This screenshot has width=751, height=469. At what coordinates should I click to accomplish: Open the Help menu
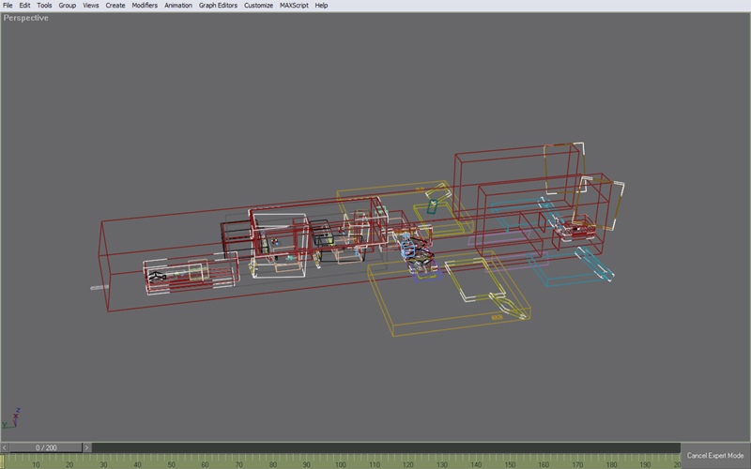point(321,5)
